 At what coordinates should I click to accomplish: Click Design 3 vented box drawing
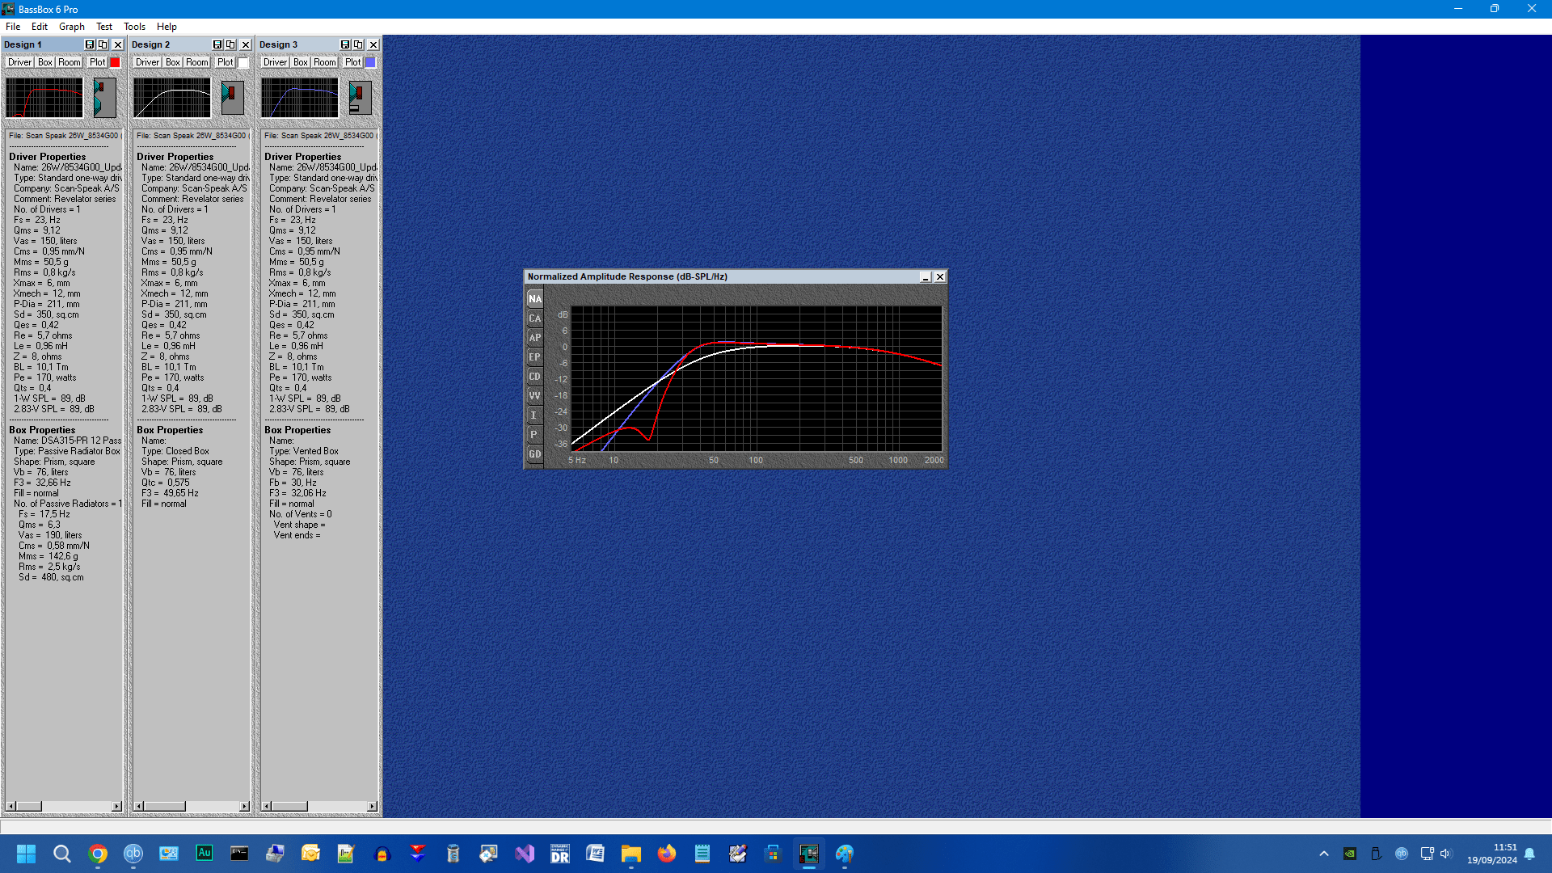[x=360, y=98]
